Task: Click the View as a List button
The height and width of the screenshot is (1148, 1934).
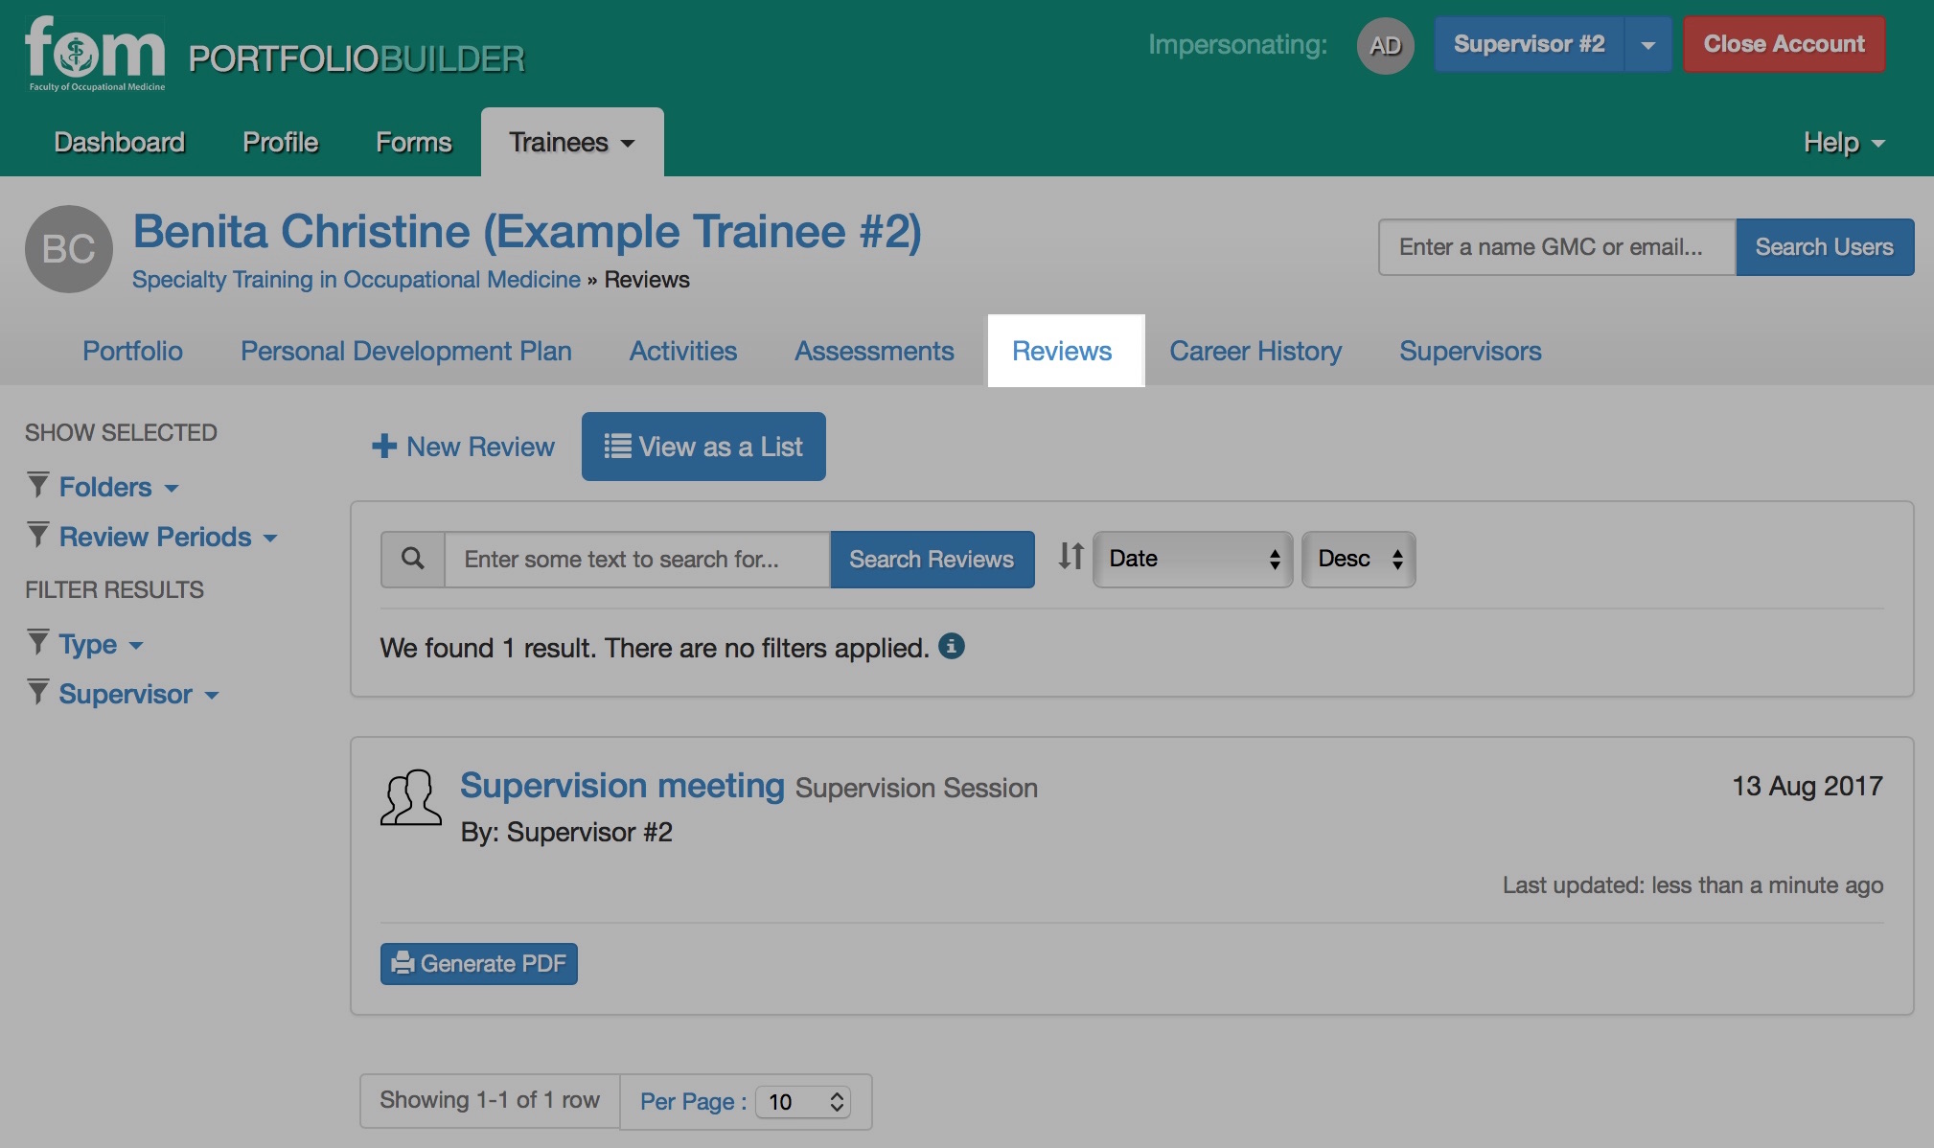Action: (703, 447)
